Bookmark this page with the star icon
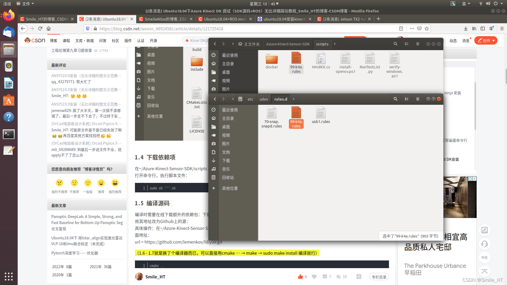Image resolution: width=507 pixels, height=285 pixels. (427, 28)
